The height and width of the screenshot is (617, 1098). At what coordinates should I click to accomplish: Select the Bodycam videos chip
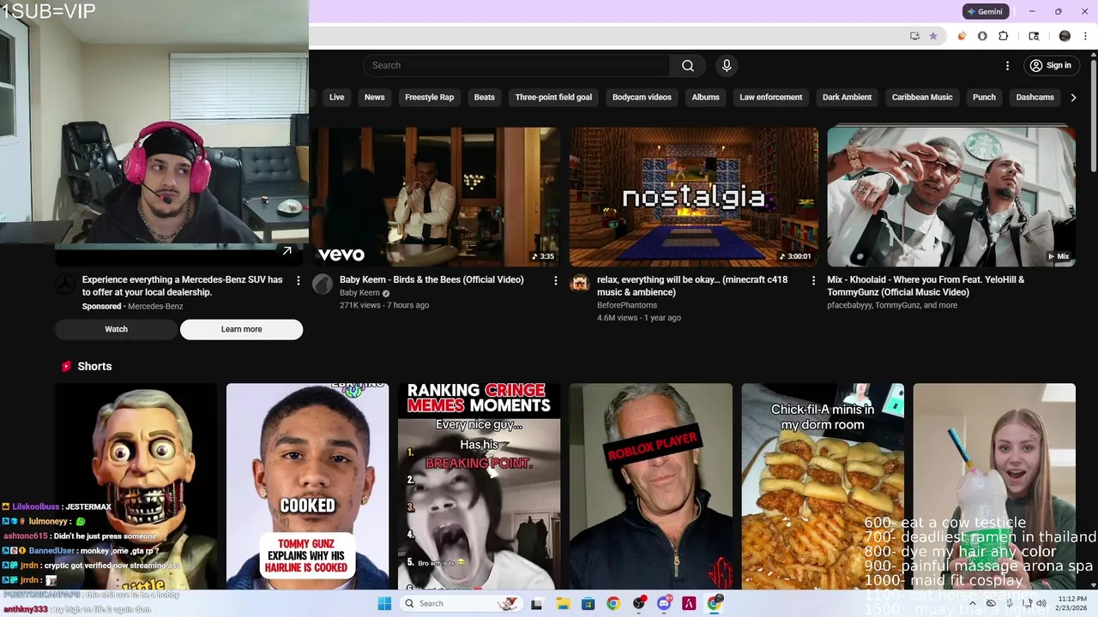click(642, 97)
